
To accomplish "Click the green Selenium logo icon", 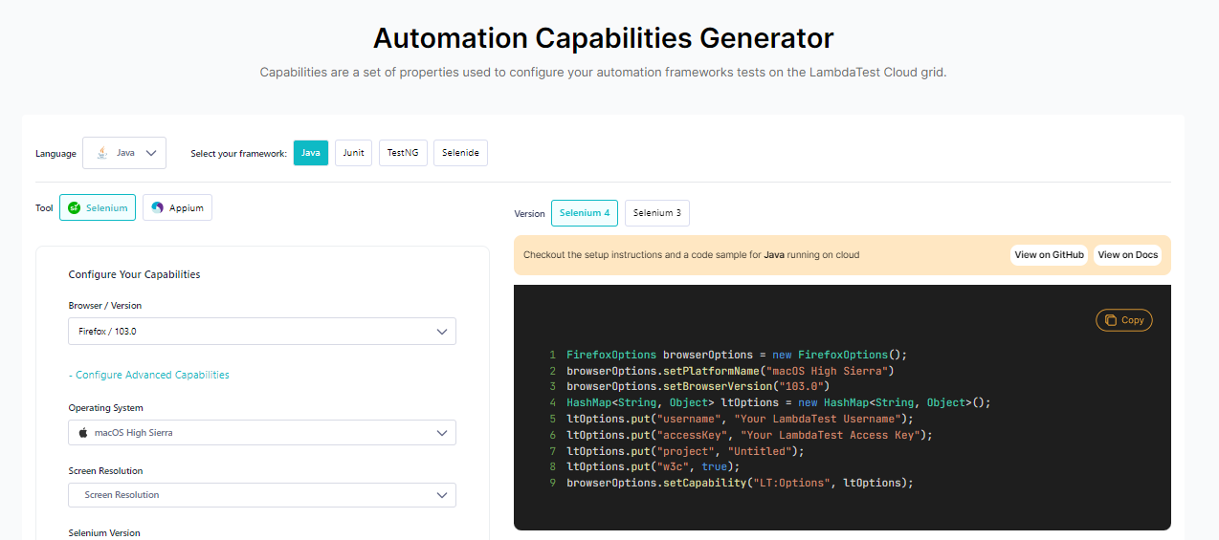I will [74, 207].
